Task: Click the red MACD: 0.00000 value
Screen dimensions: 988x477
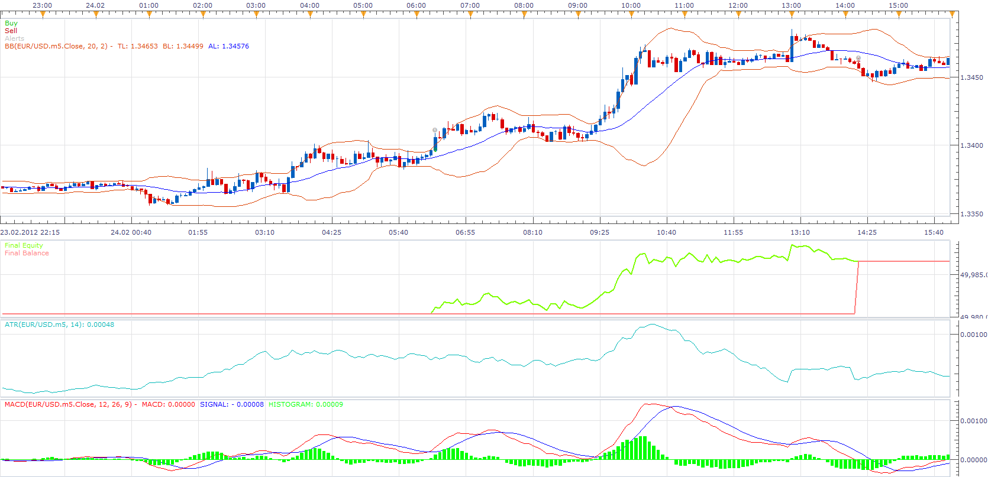Action: point(169,404)
